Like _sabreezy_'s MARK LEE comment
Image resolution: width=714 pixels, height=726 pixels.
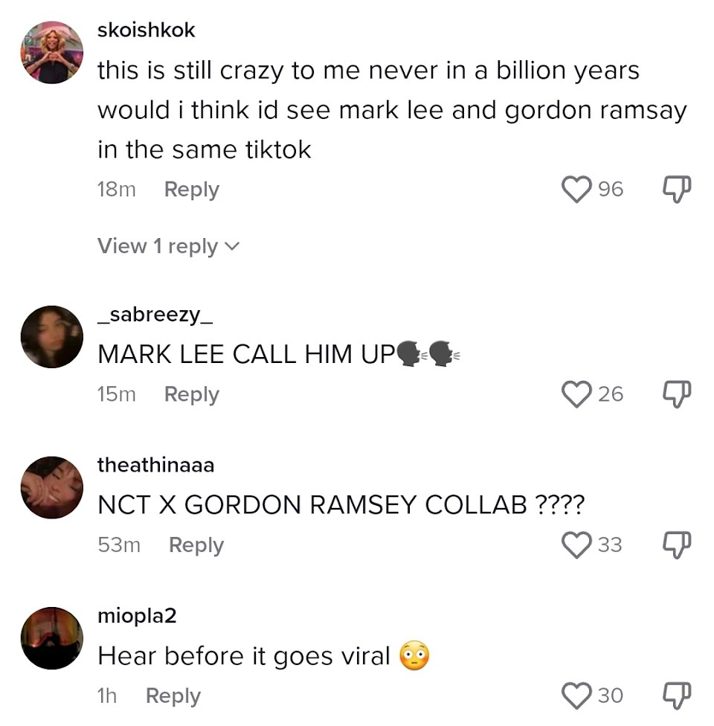pyautogui.click(x=576, y=394)
